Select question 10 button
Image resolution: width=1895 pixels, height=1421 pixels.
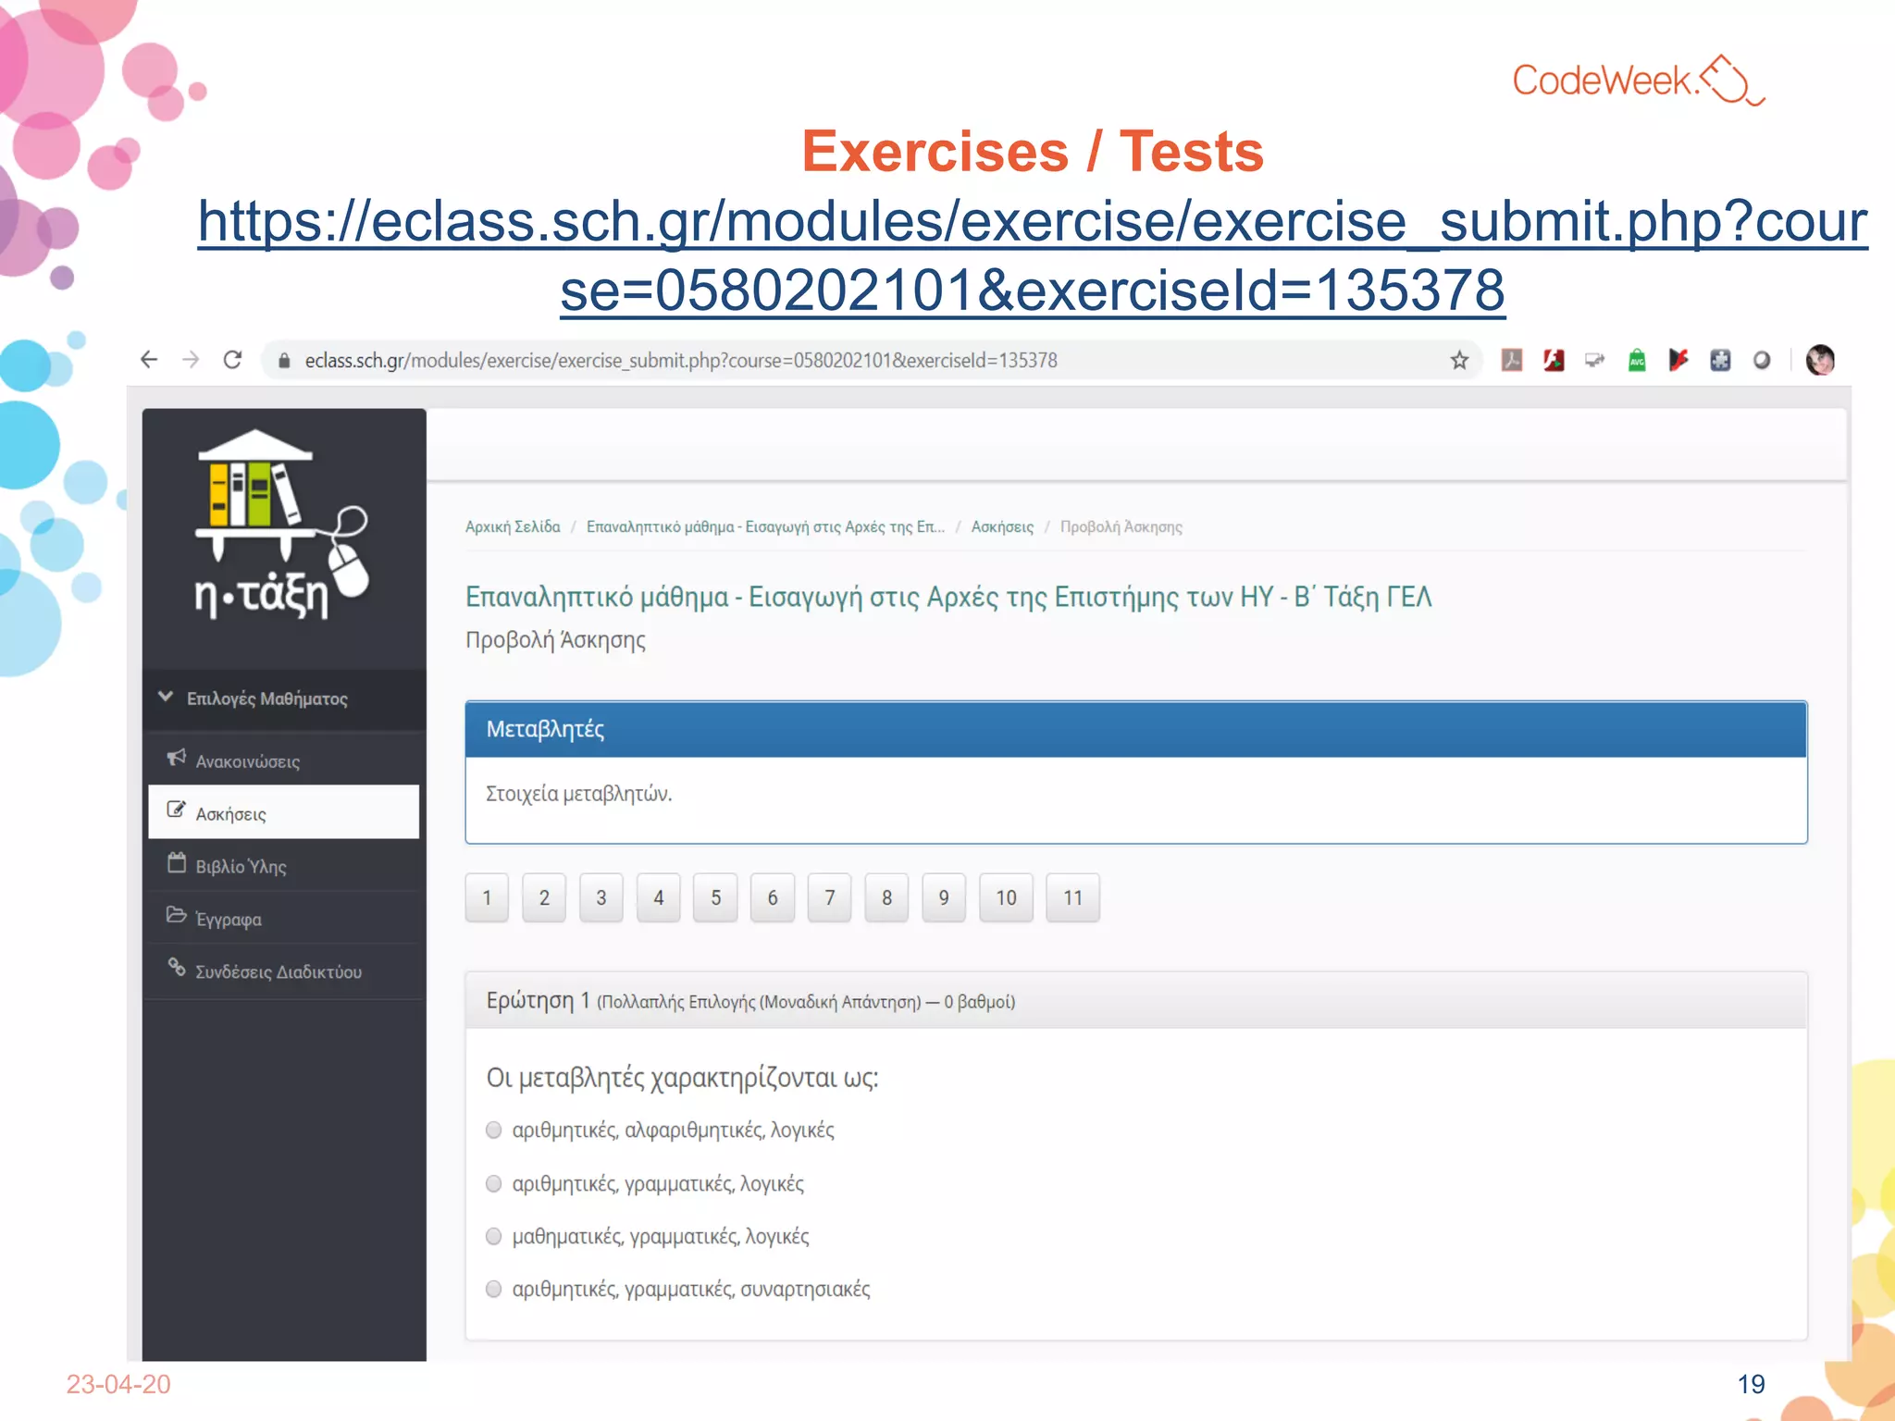point(1007,897)
